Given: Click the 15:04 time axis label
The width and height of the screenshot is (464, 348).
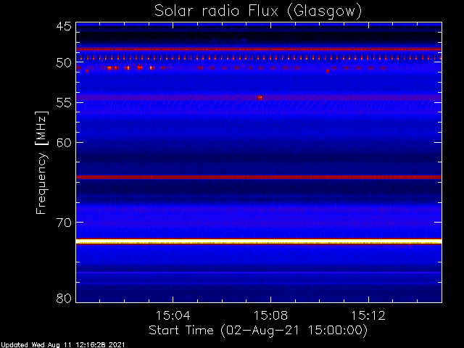Looking at the screenshot, I should coord(173,315).
